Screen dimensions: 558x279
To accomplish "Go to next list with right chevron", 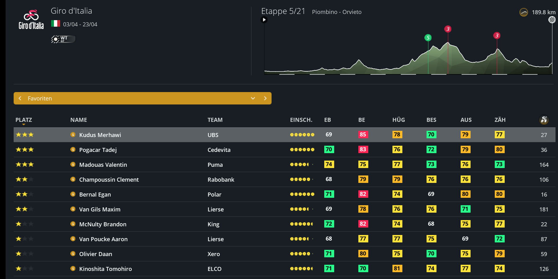I will pyautogui.click(x=265, y=98).
